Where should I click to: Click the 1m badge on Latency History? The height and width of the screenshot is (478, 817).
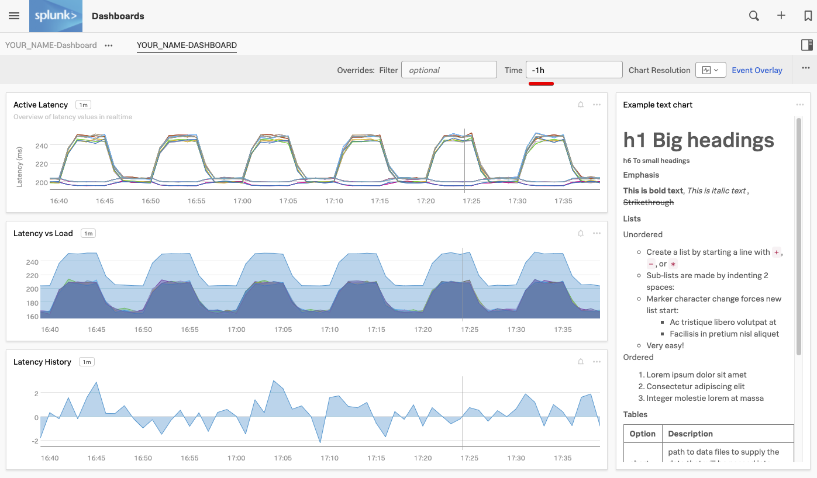tap(87, 362)
